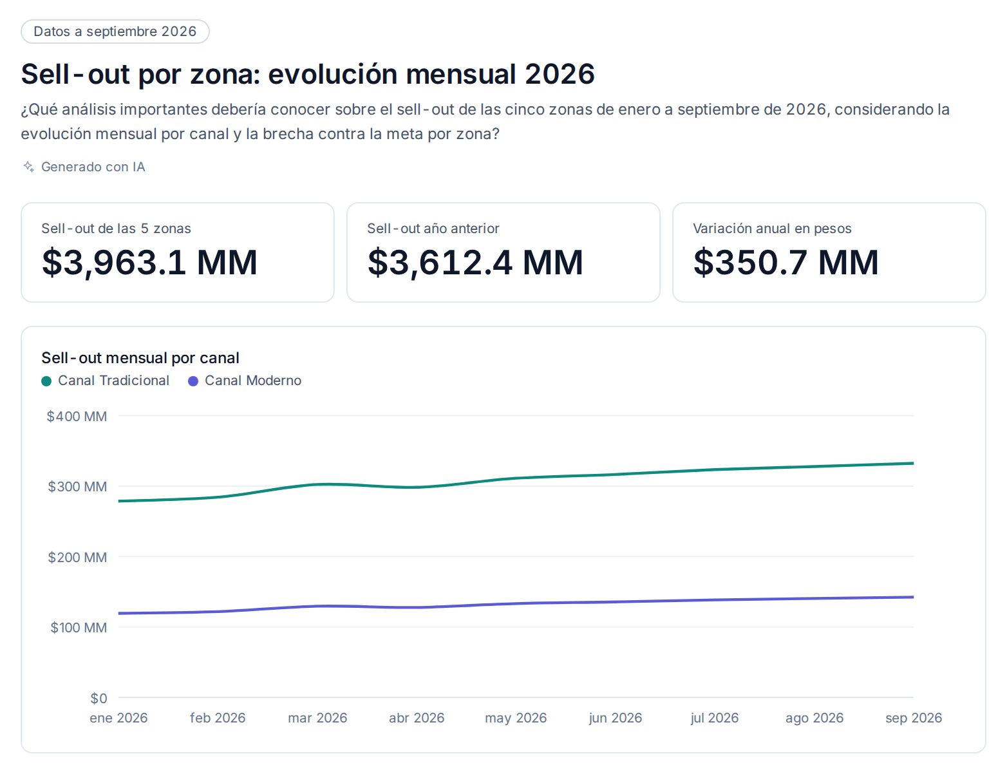Click the green Canal Tradicional line in chart
Screen dimensions: 1007x774
pyautogui.click(x=516, y=478)
